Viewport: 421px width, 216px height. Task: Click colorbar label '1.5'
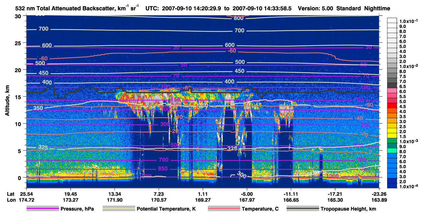pos(403,136)
